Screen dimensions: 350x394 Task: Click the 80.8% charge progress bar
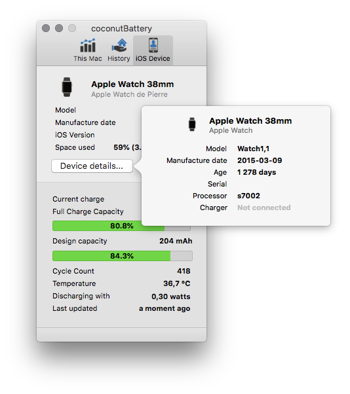coord(121,226)
